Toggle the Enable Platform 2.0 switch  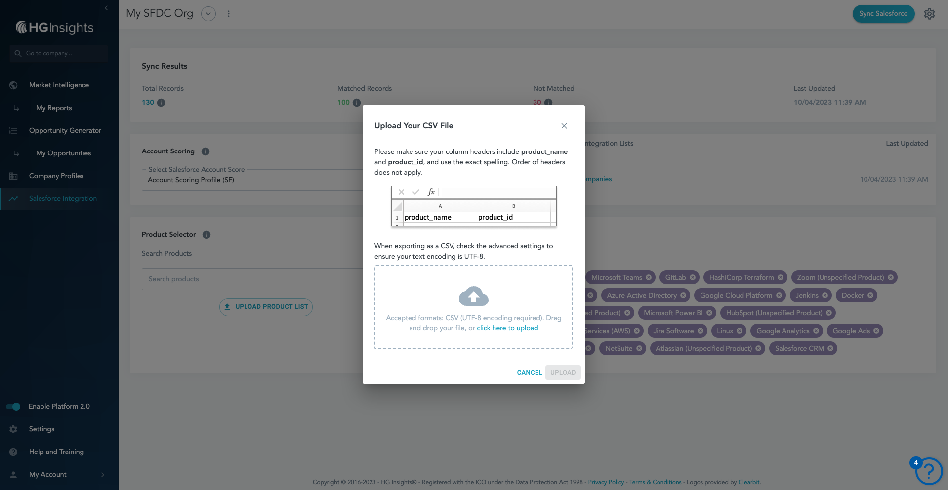[13, 407]
